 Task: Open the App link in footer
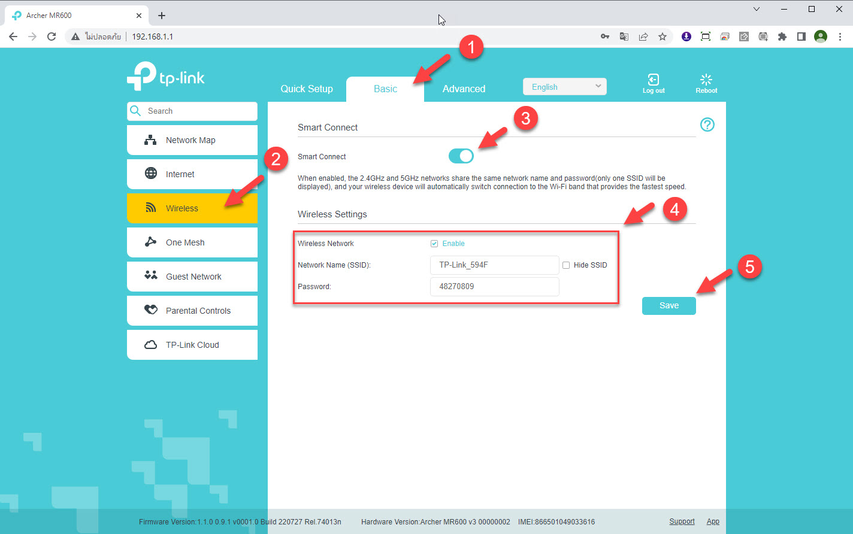tap(713, 521)
